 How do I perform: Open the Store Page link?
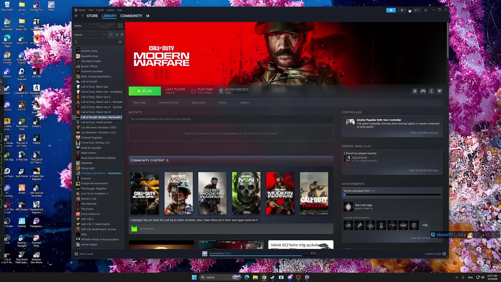pos(139,103)
